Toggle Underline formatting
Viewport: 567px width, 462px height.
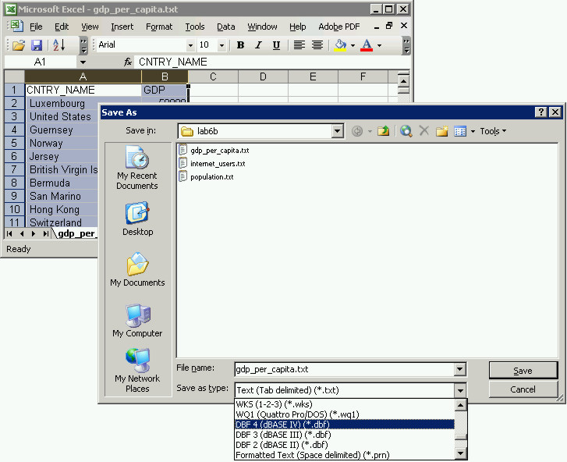(276, 45)
